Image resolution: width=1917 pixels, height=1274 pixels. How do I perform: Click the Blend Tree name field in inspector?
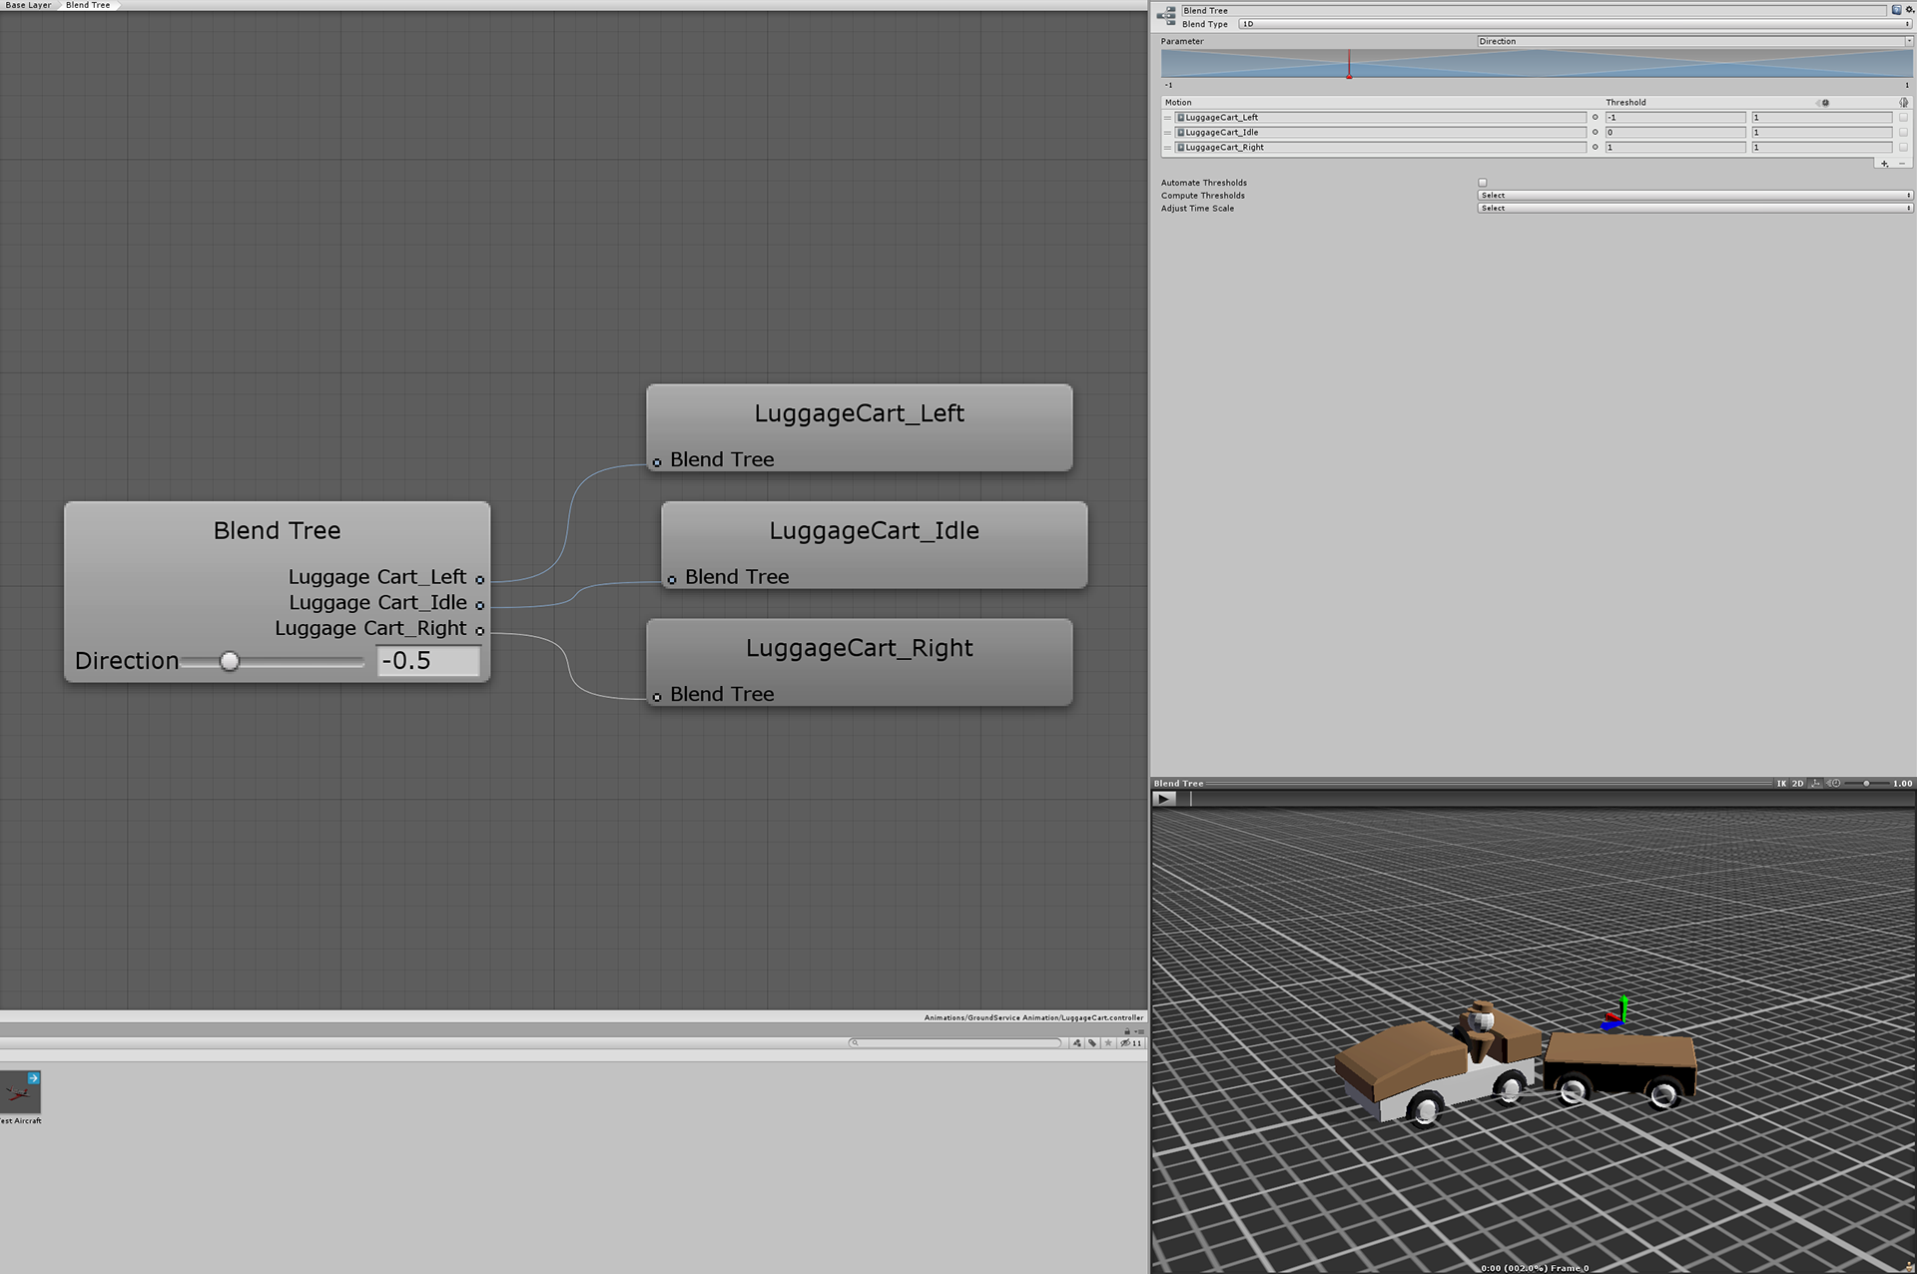(1533, 10)
